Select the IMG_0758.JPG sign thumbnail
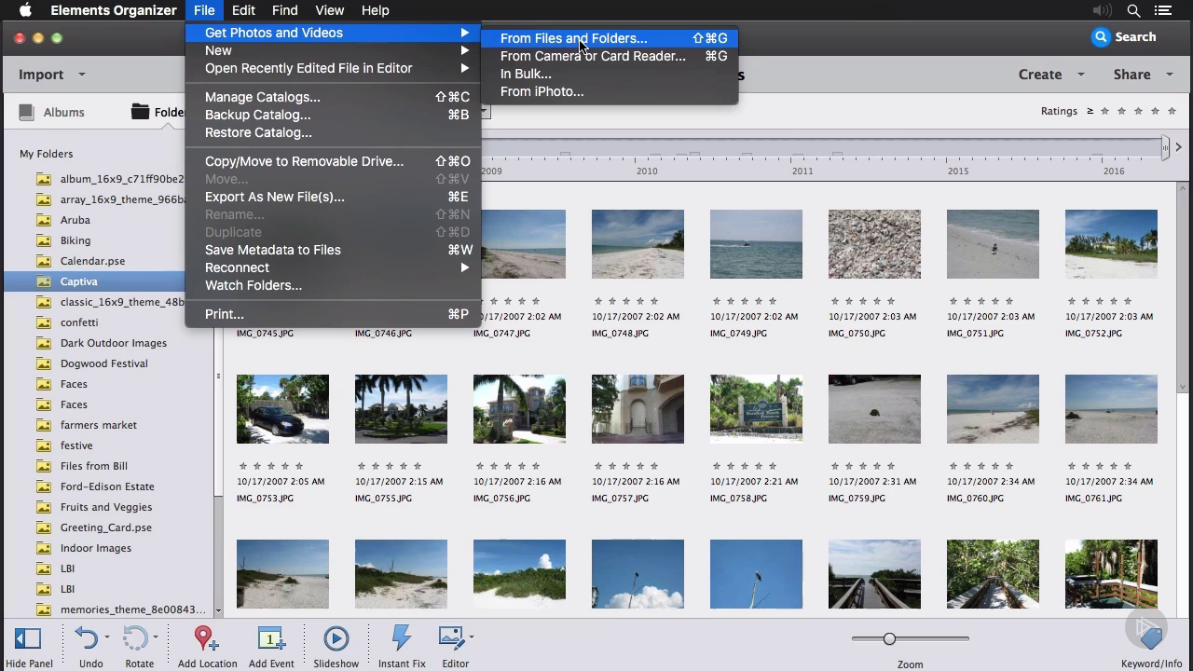The height and width of the screenshot is (671, 1193). coord(756,409)
